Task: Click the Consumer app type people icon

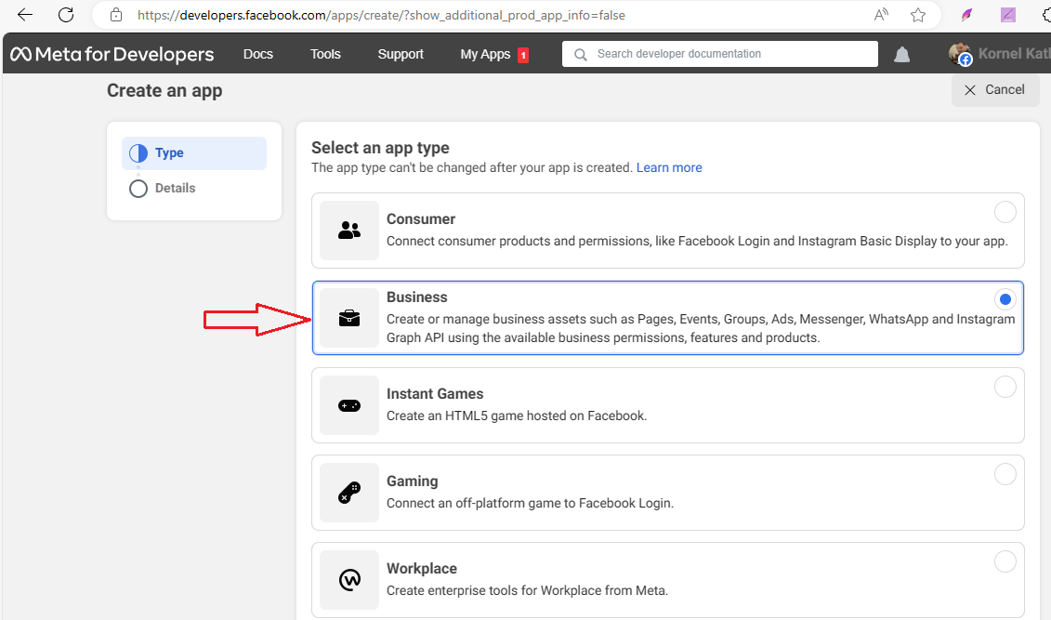Action: coord(349,231)
